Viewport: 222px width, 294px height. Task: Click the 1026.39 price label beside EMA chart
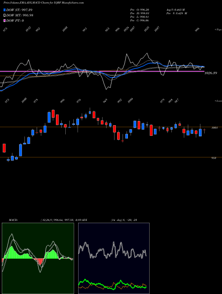(x=210, y=73)
